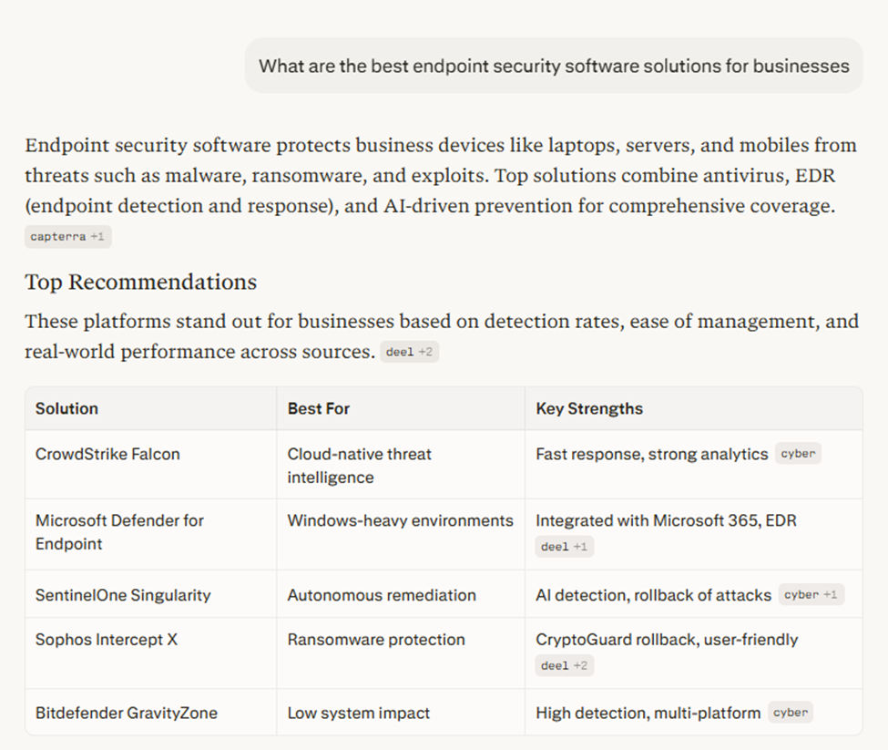Screen dimensions: 888x750
Task: Select "Sophos Intercept X" table entry
Action: point(106,639)
